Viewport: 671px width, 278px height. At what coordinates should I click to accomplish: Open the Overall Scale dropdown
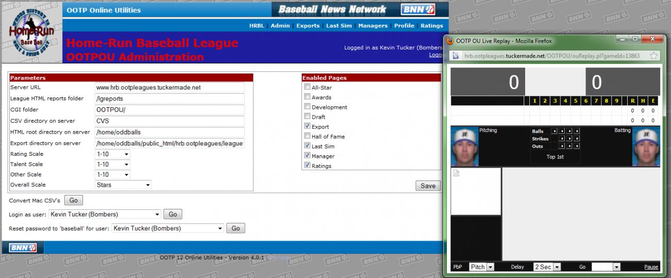[x=124, y=185]
